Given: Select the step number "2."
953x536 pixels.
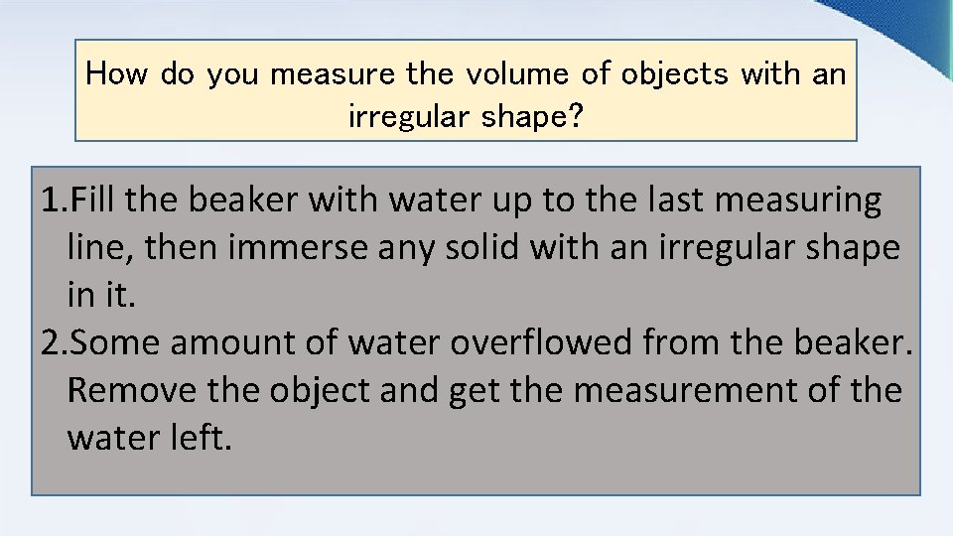Looking at the screenshot, I should pos(55,342).
